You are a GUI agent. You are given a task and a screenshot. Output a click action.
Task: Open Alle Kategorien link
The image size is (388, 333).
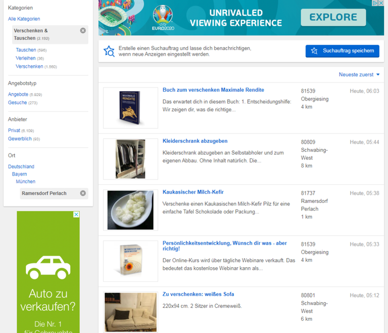[24, 19]
